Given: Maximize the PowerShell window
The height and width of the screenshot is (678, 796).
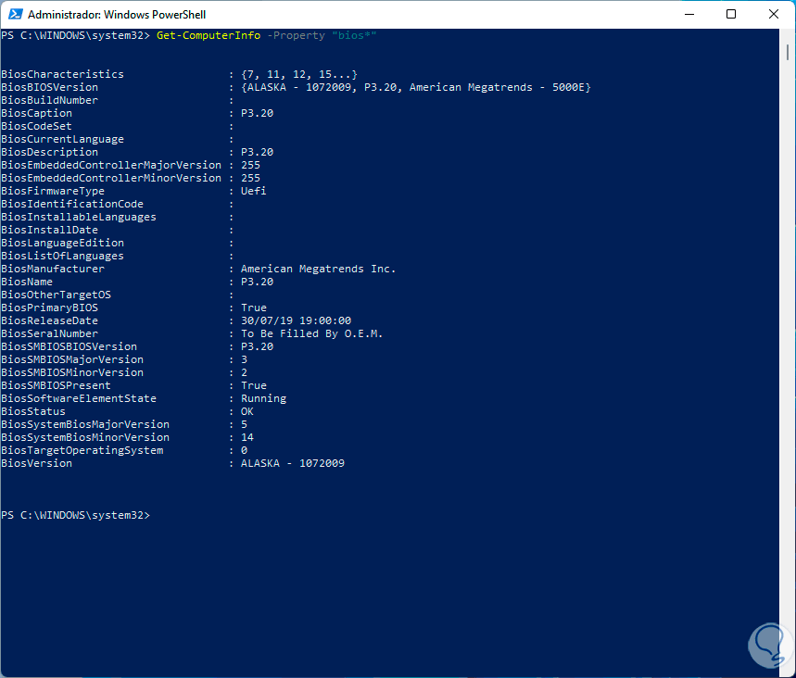Looking at the screenshot, I should pyautogui.click(x=731, y=15).
